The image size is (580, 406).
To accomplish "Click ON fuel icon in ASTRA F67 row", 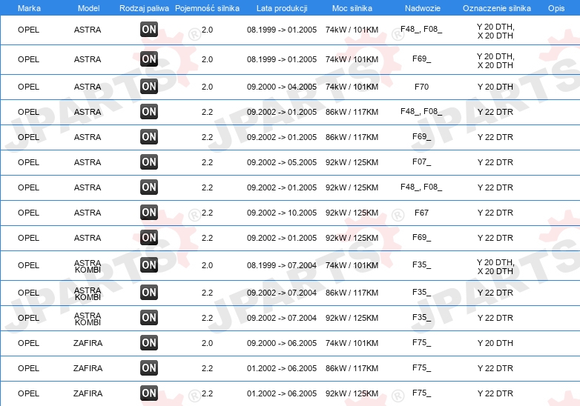I will tap(149, 213).
